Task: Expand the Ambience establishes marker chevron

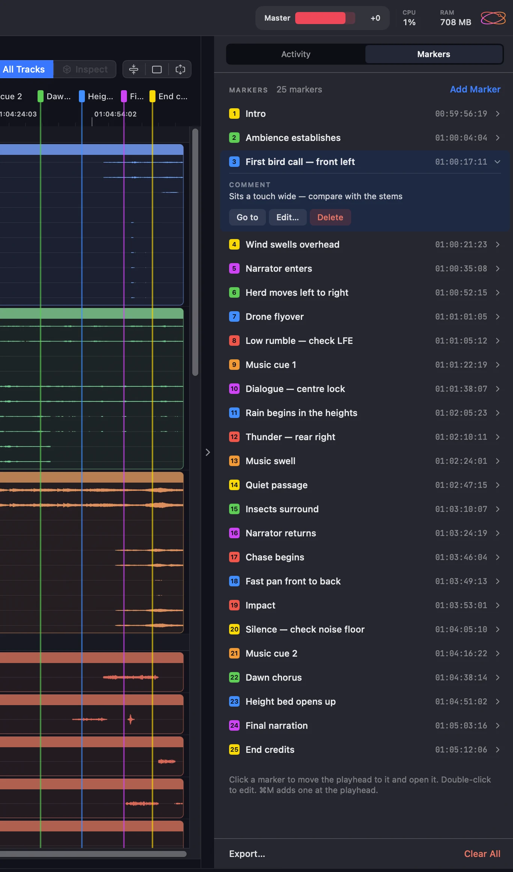Action: pyautogui.click(x=498, y=138)
